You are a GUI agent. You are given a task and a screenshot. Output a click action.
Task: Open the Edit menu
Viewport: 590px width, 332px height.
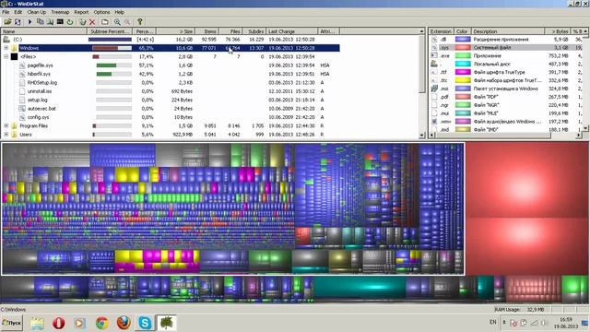click(18, 12)
